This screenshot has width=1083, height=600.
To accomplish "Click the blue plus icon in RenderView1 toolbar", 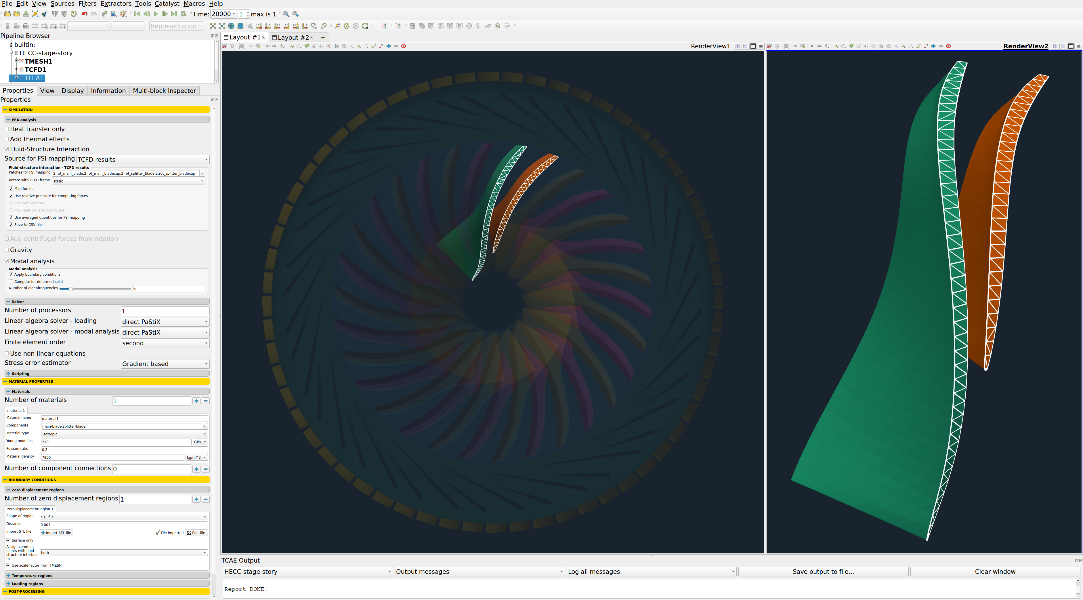I will [x=388, y=46].
